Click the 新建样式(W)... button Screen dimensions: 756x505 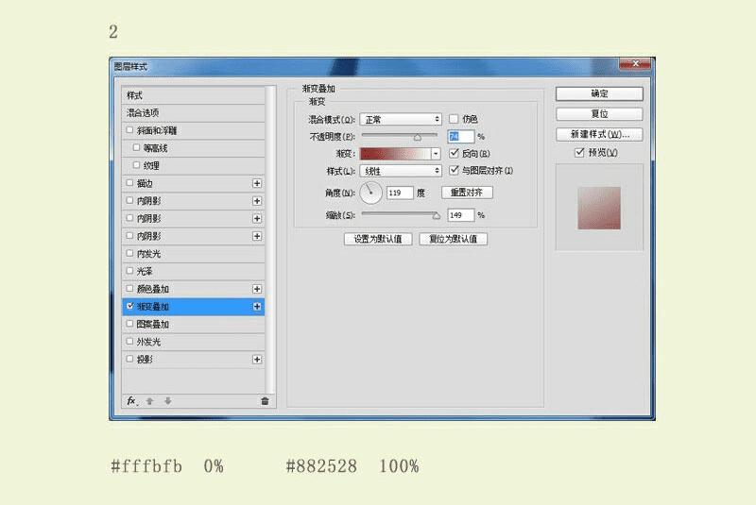[599, 134]
